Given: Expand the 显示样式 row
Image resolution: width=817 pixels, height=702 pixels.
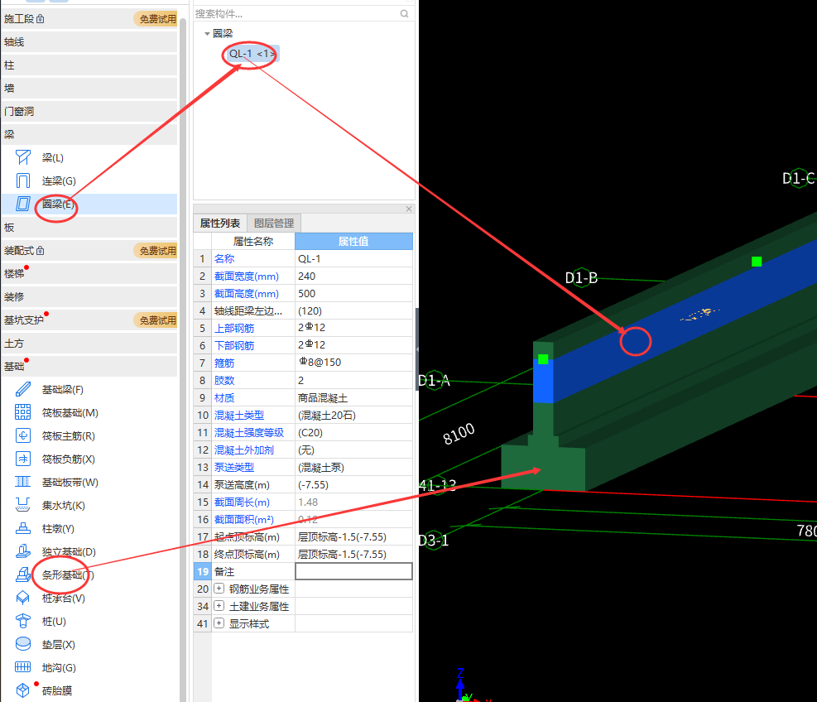Looking at the screenshot, I should tap(219, 623).
